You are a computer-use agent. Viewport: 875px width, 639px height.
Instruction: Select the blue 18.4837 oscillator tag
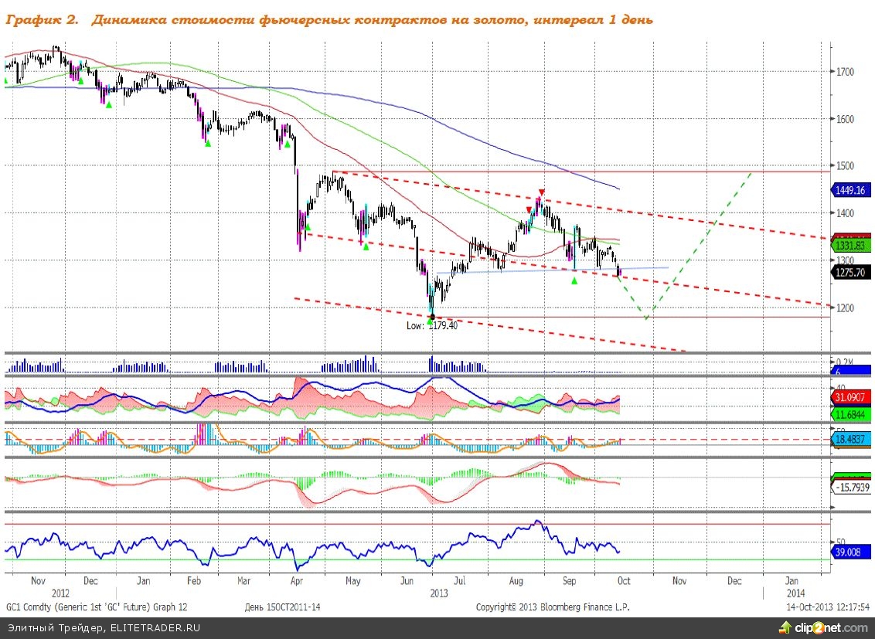pos(850,438)
